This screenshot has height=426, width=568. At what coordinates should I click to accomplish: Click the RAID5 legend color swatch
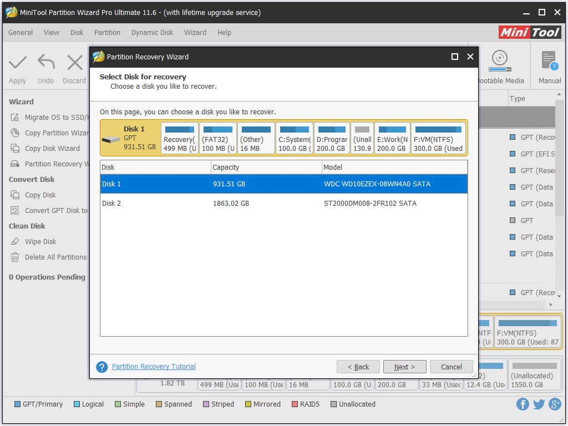point(295,404)
